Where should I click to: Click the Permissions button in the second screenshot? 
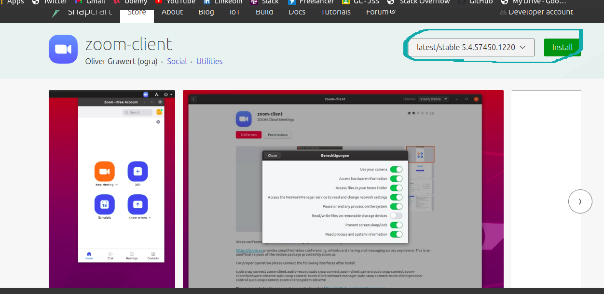tap(278, 135)
